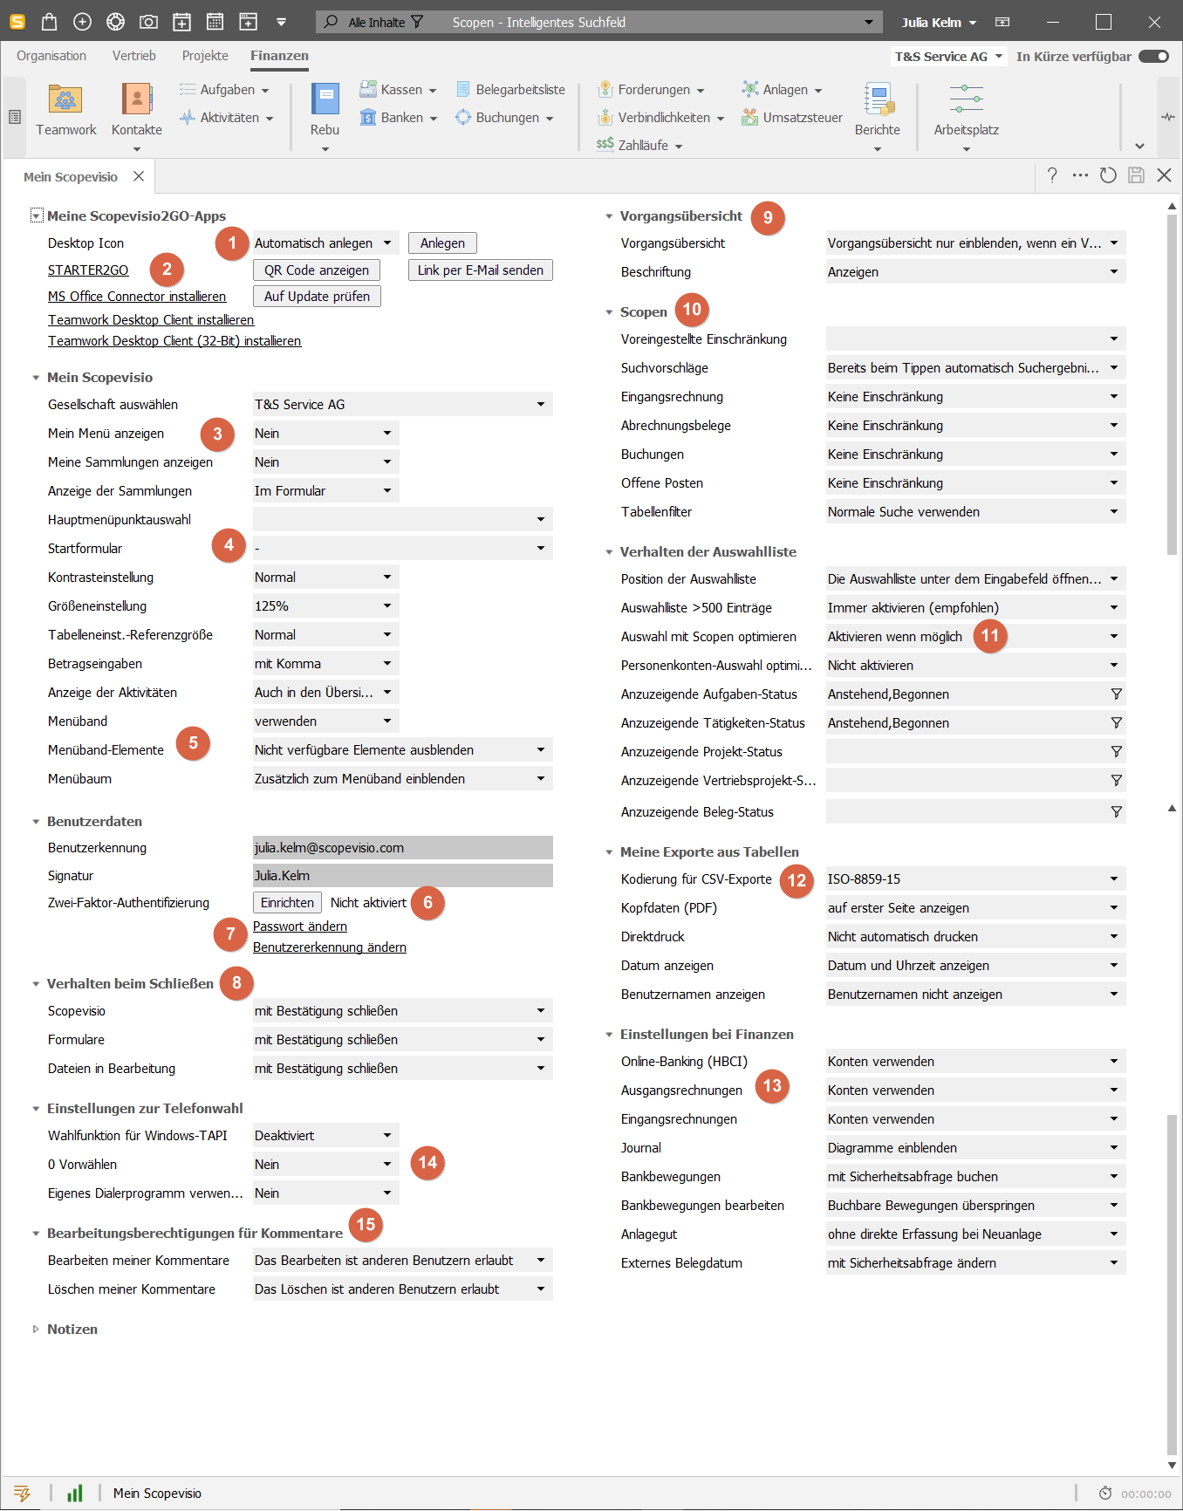Open the T&S Service AG company selector
Image resolution: width=1183 pixels, height=1511 pixels.
[948, 57]
